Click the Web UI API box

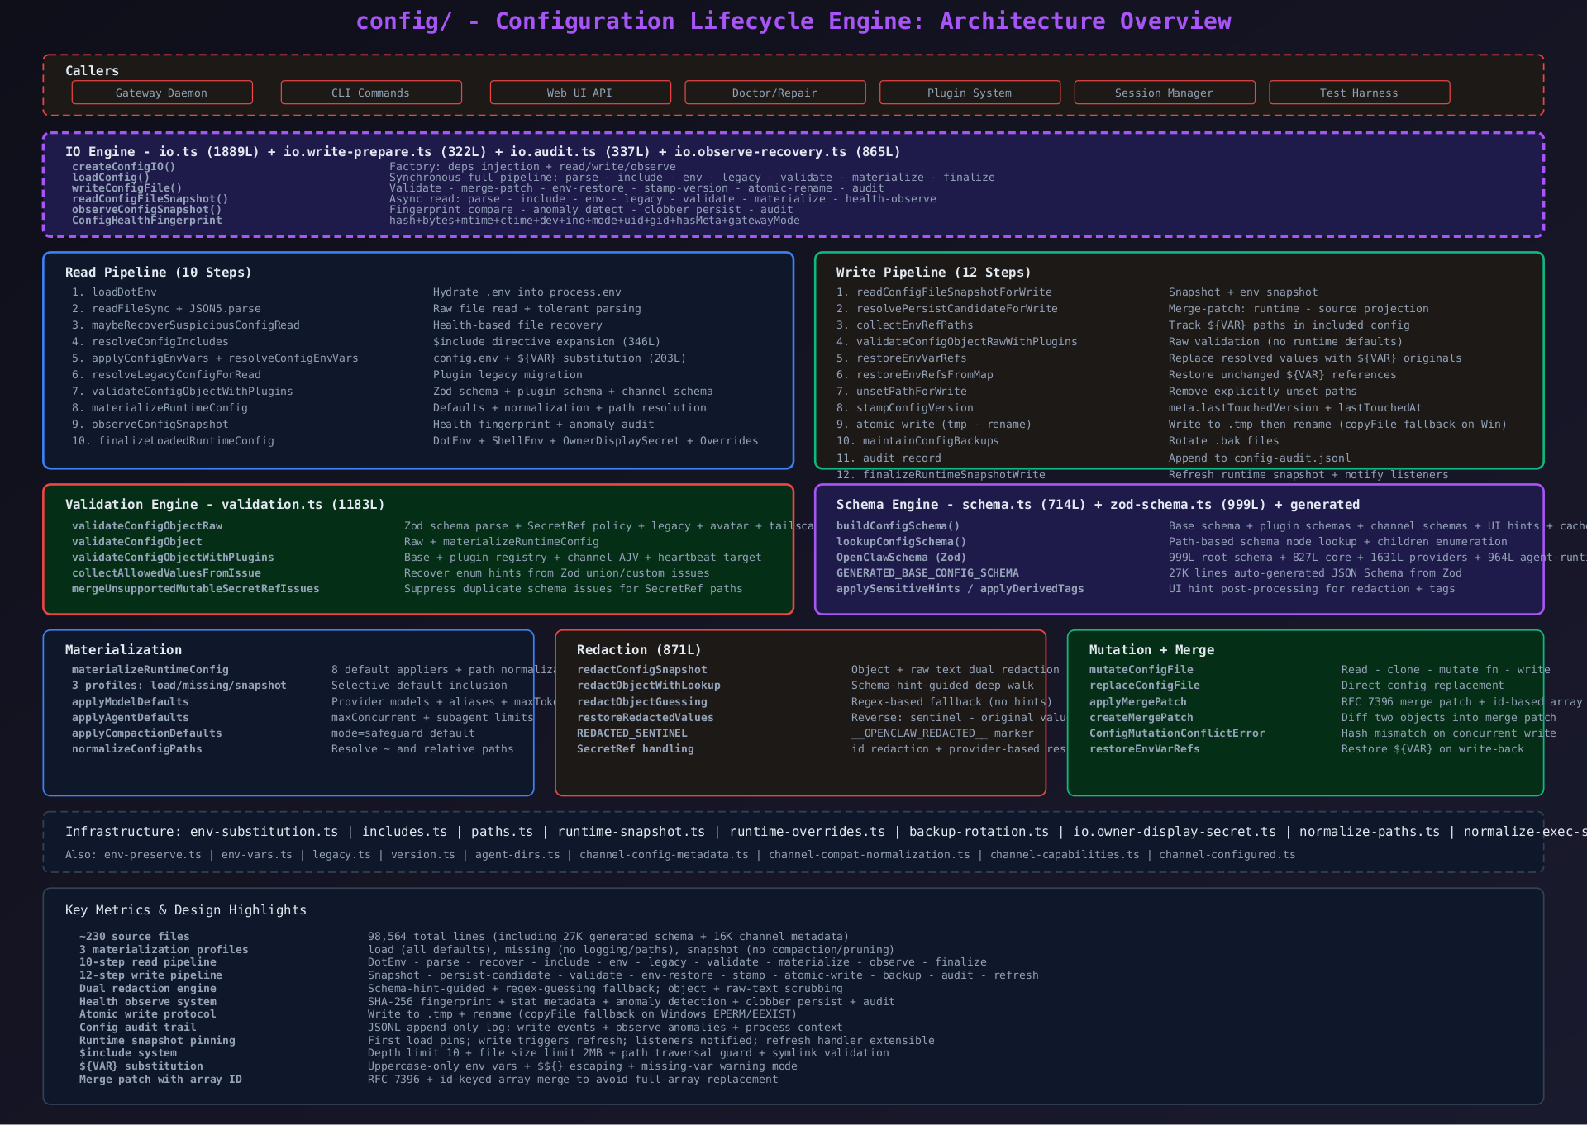coord(580,93)
